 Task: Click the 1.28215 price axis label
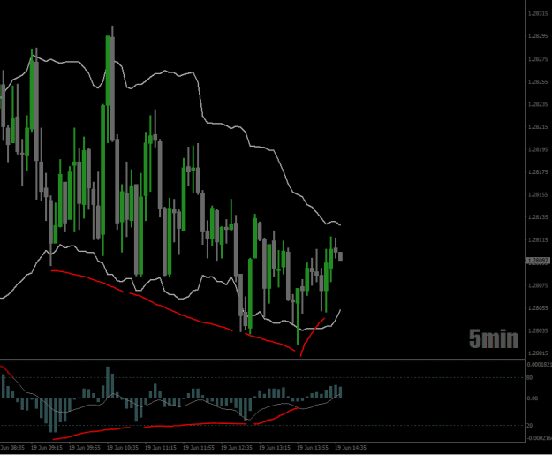(x=538, y=126)
